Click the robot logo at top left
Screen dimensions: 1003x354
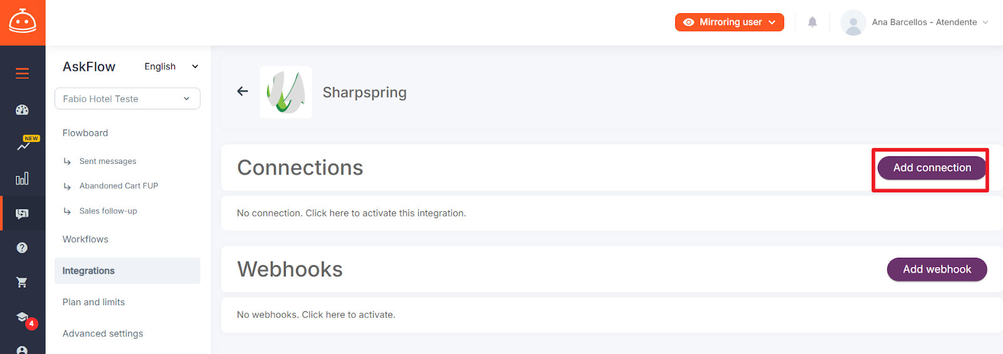(23, 23)
